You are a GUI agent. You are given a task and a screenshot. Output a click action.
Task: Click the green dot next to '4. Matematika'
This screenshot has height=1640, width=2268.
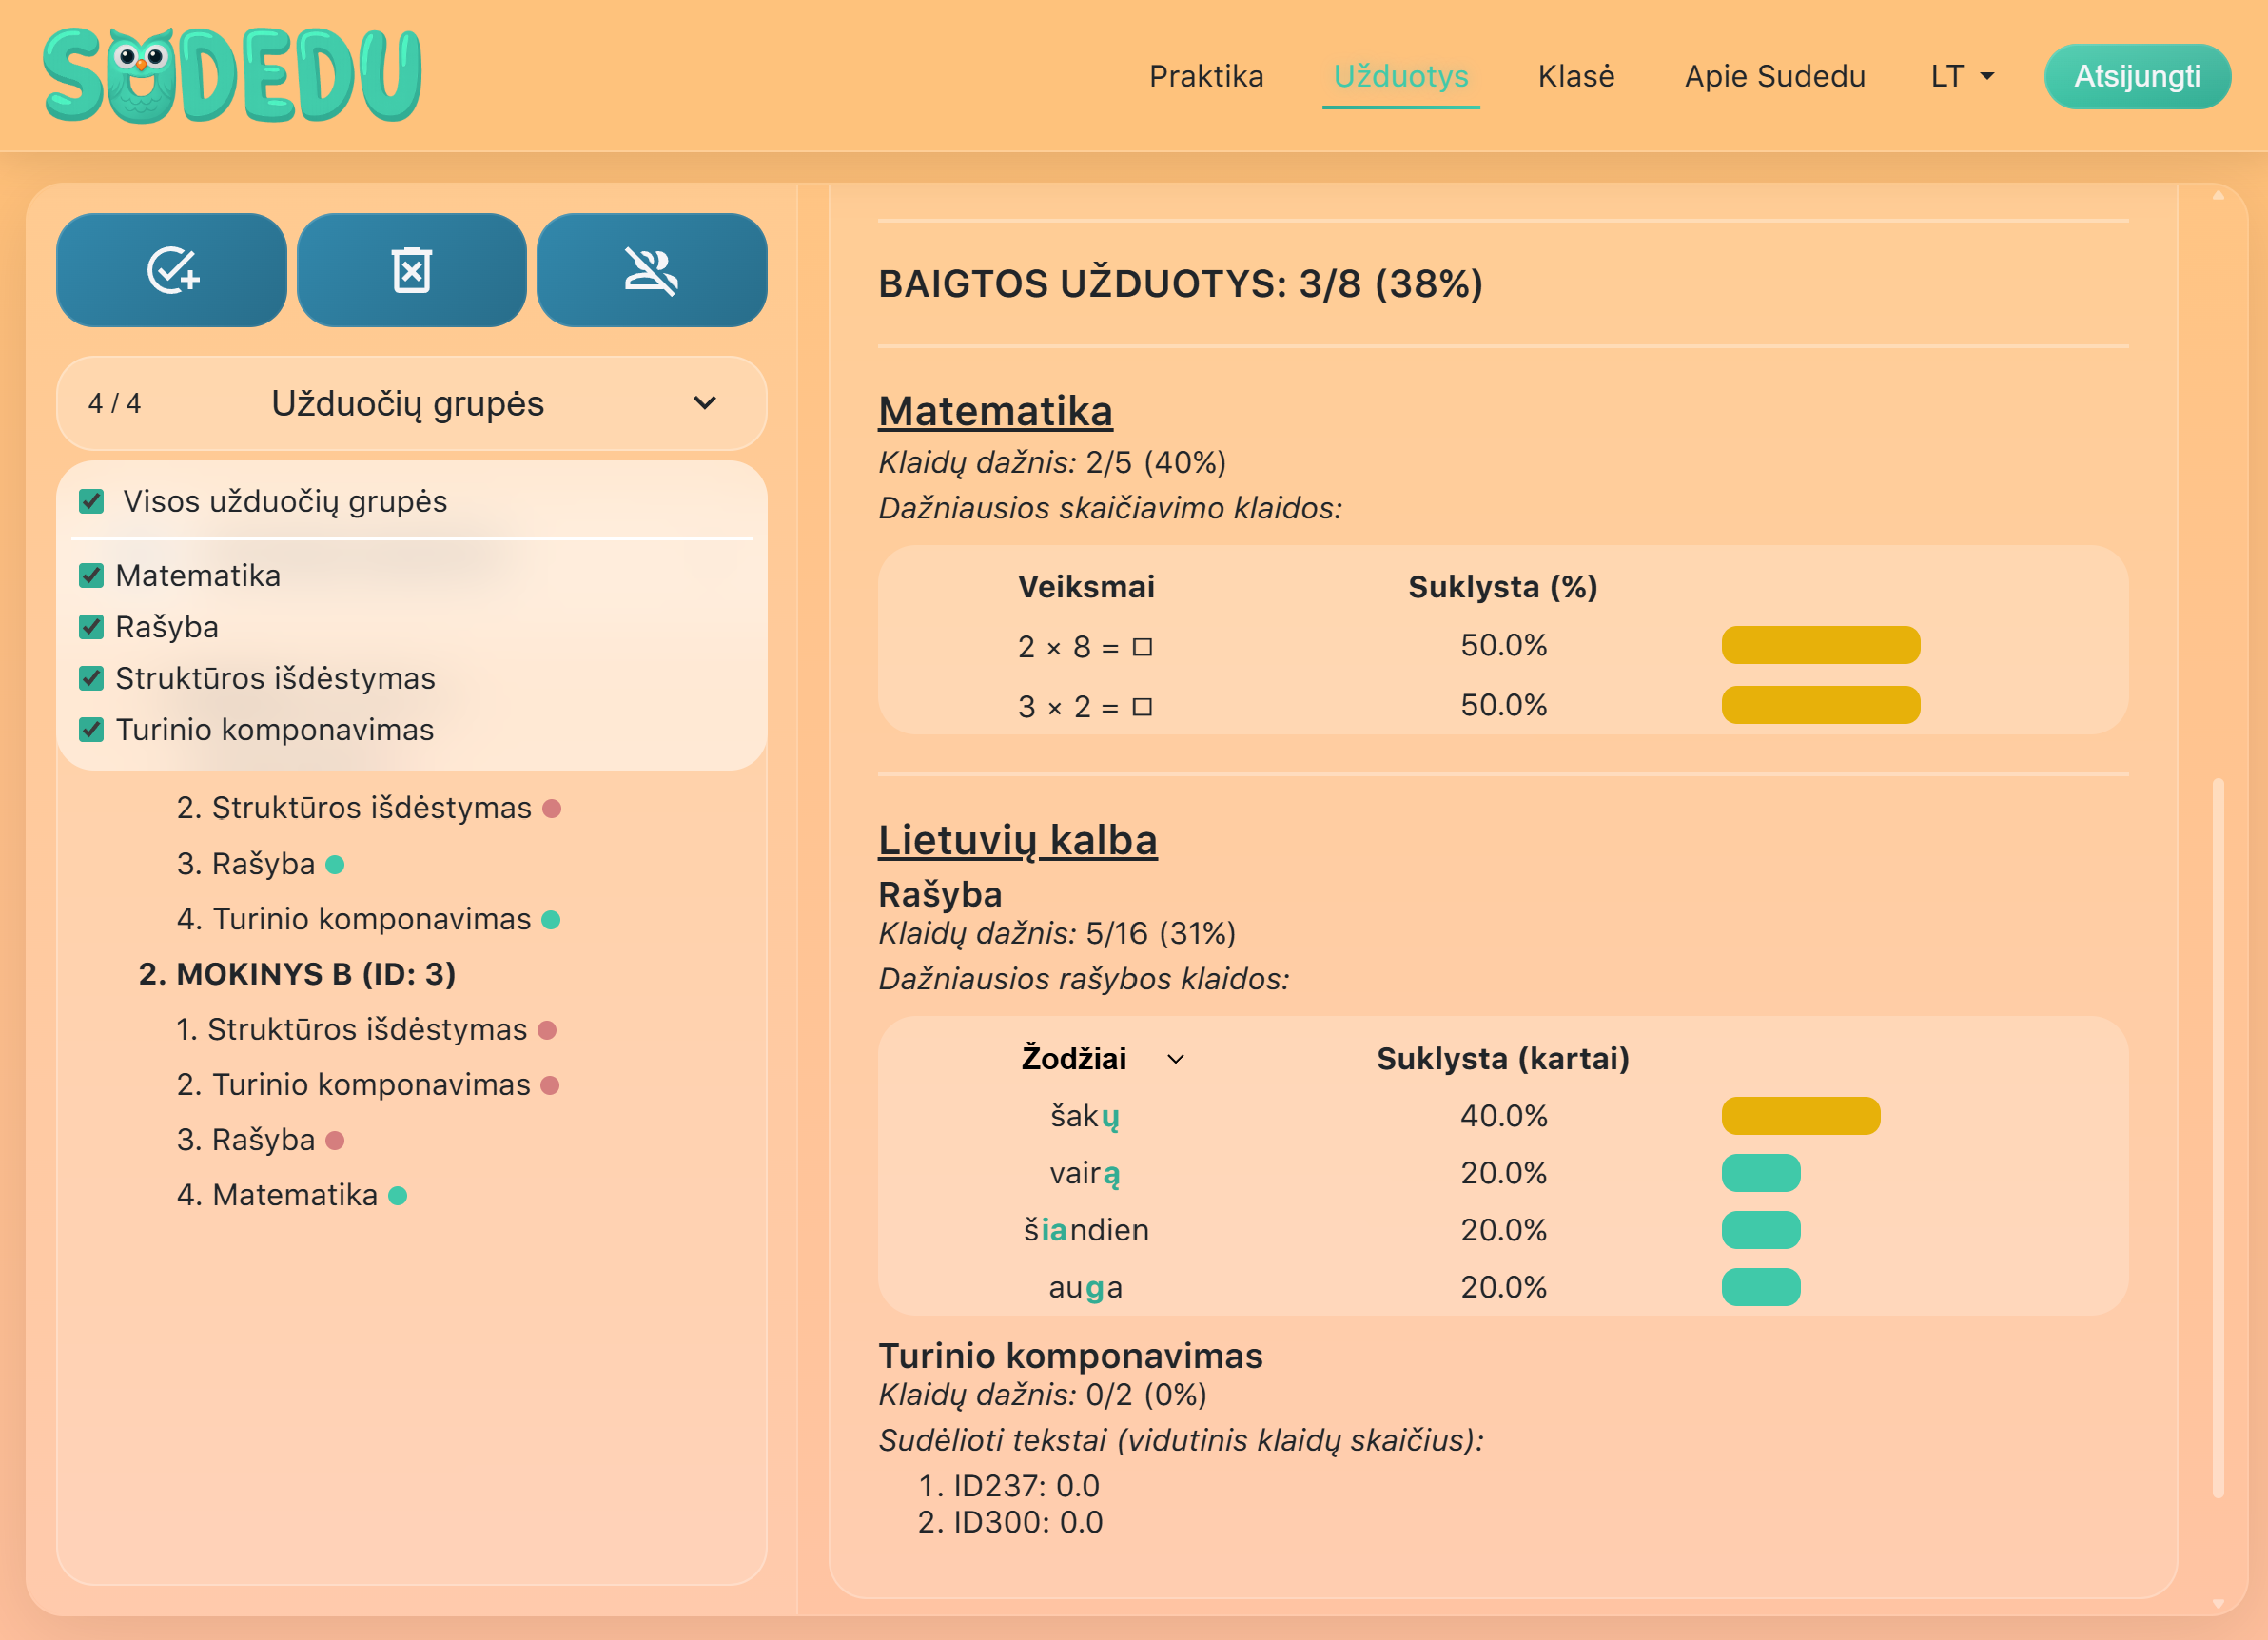[399, 1194]
